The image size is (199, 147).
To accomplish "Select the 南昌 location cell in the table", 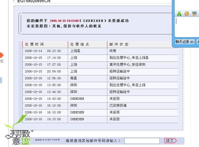I will 74,78.
